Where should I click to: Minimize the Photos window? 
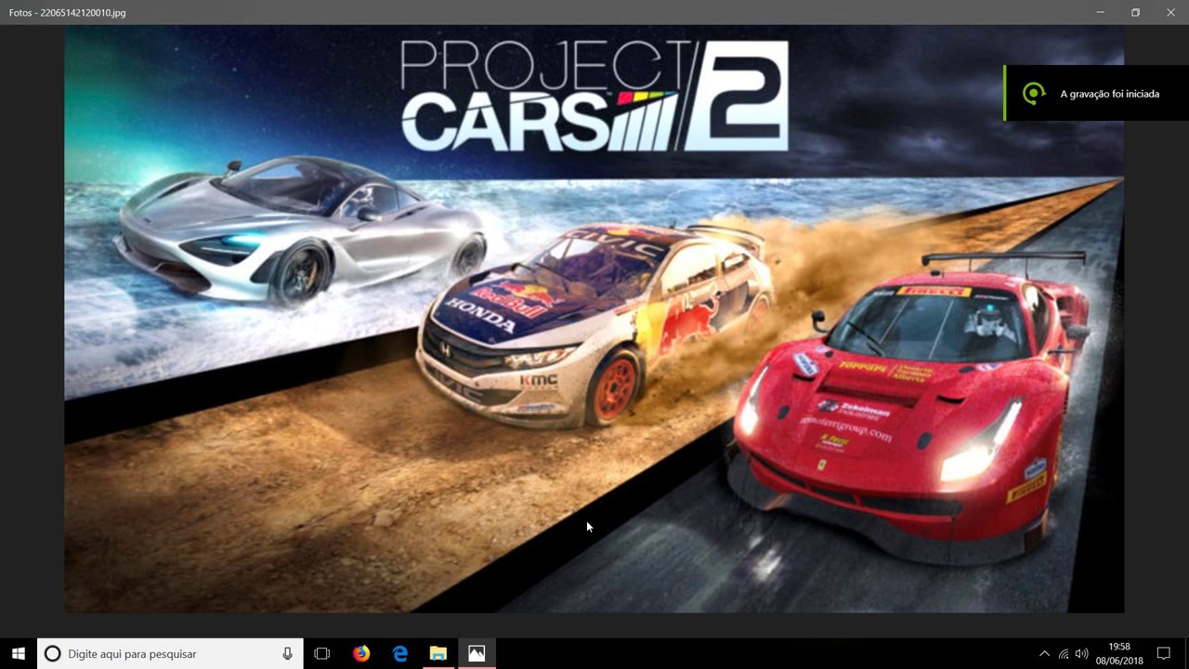[1100, 12]
